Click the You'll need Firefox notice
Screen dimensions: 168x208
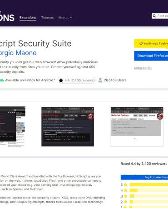click(x=151, y=43)
